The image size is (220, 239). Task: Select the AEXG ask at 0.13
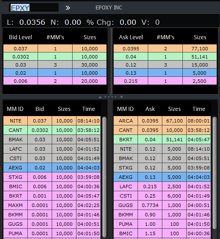click(162, 177)
